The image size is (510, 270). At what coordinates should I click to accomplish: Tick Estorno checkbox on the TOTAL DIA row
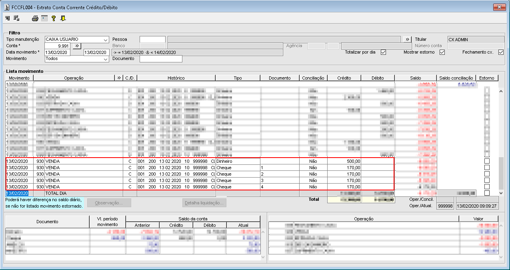(487, 193)
